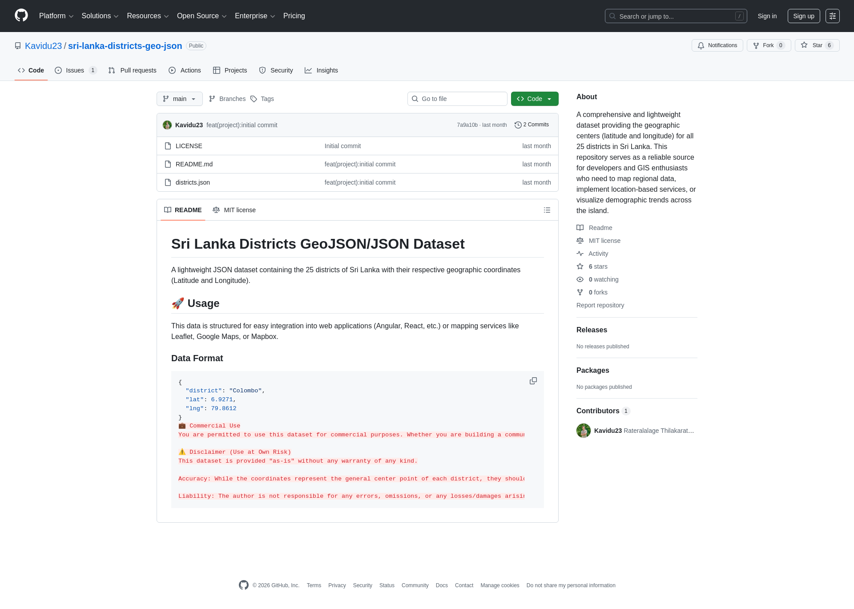The image size is (854, 609).
Task: Click the Sign up button
Action: [x=804, y=16]
